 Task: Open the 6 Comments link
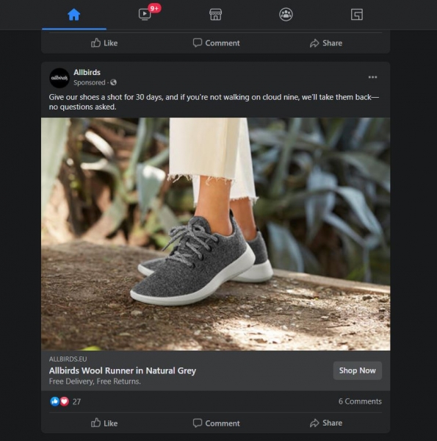click(x=360, y=401)
